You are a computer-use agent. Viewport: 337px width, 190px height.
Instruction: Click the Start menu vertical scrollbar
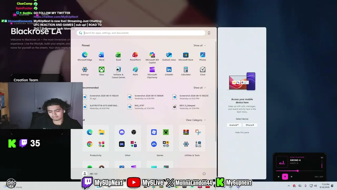[x=216, y=91]
